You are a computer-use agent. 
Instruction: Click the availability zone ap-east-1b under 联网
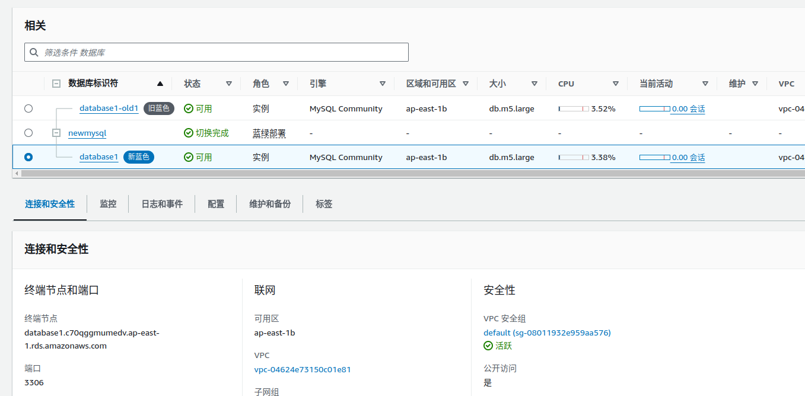(x=275, y=333)
